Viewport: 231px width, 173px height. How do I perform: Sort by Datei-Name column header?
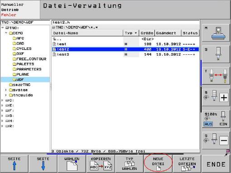point(87,33)
